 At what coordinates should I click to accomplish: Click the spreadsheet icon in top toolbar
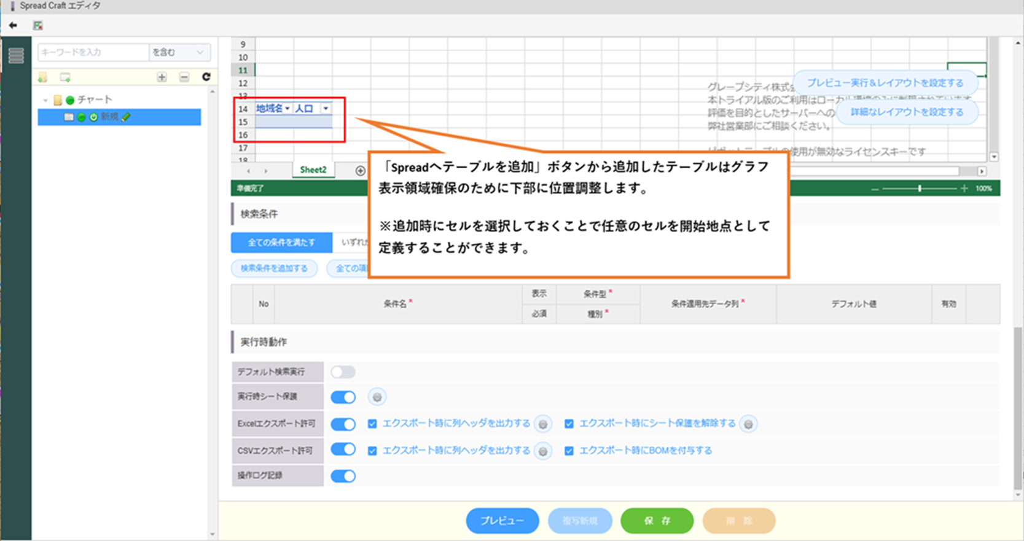[38, 26]
